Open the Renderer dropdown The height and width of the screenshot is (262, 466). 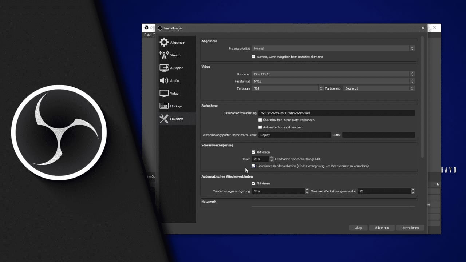click(x=333, y=74)
